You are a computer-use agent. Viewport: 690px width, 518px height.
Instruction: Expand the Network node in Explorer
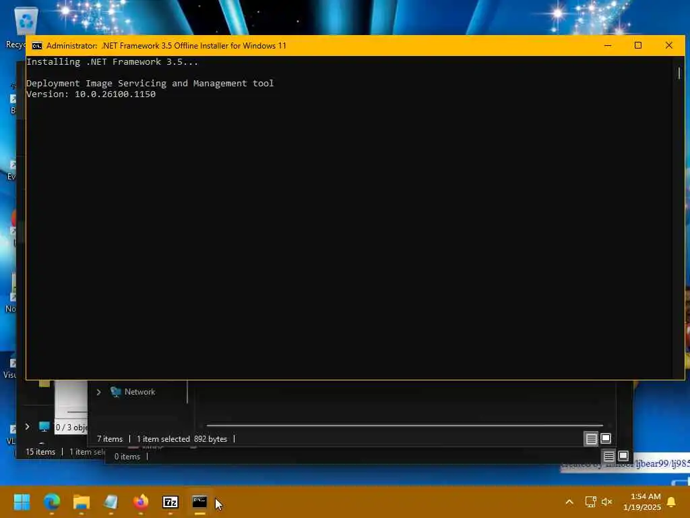pos(98,392)
